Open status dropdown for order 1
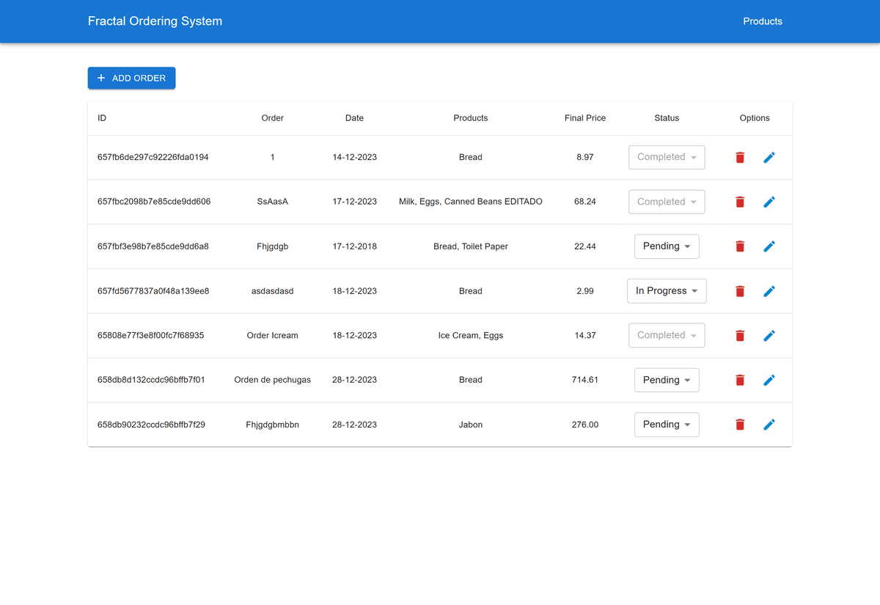The height and width of the screenshot is (605, 880). point(667,157)
